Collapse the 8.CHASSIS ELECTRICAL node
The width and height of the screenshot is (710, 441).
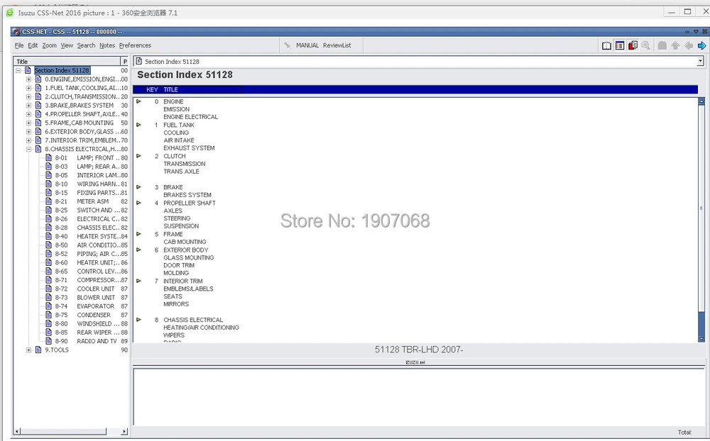click(29, 149)
